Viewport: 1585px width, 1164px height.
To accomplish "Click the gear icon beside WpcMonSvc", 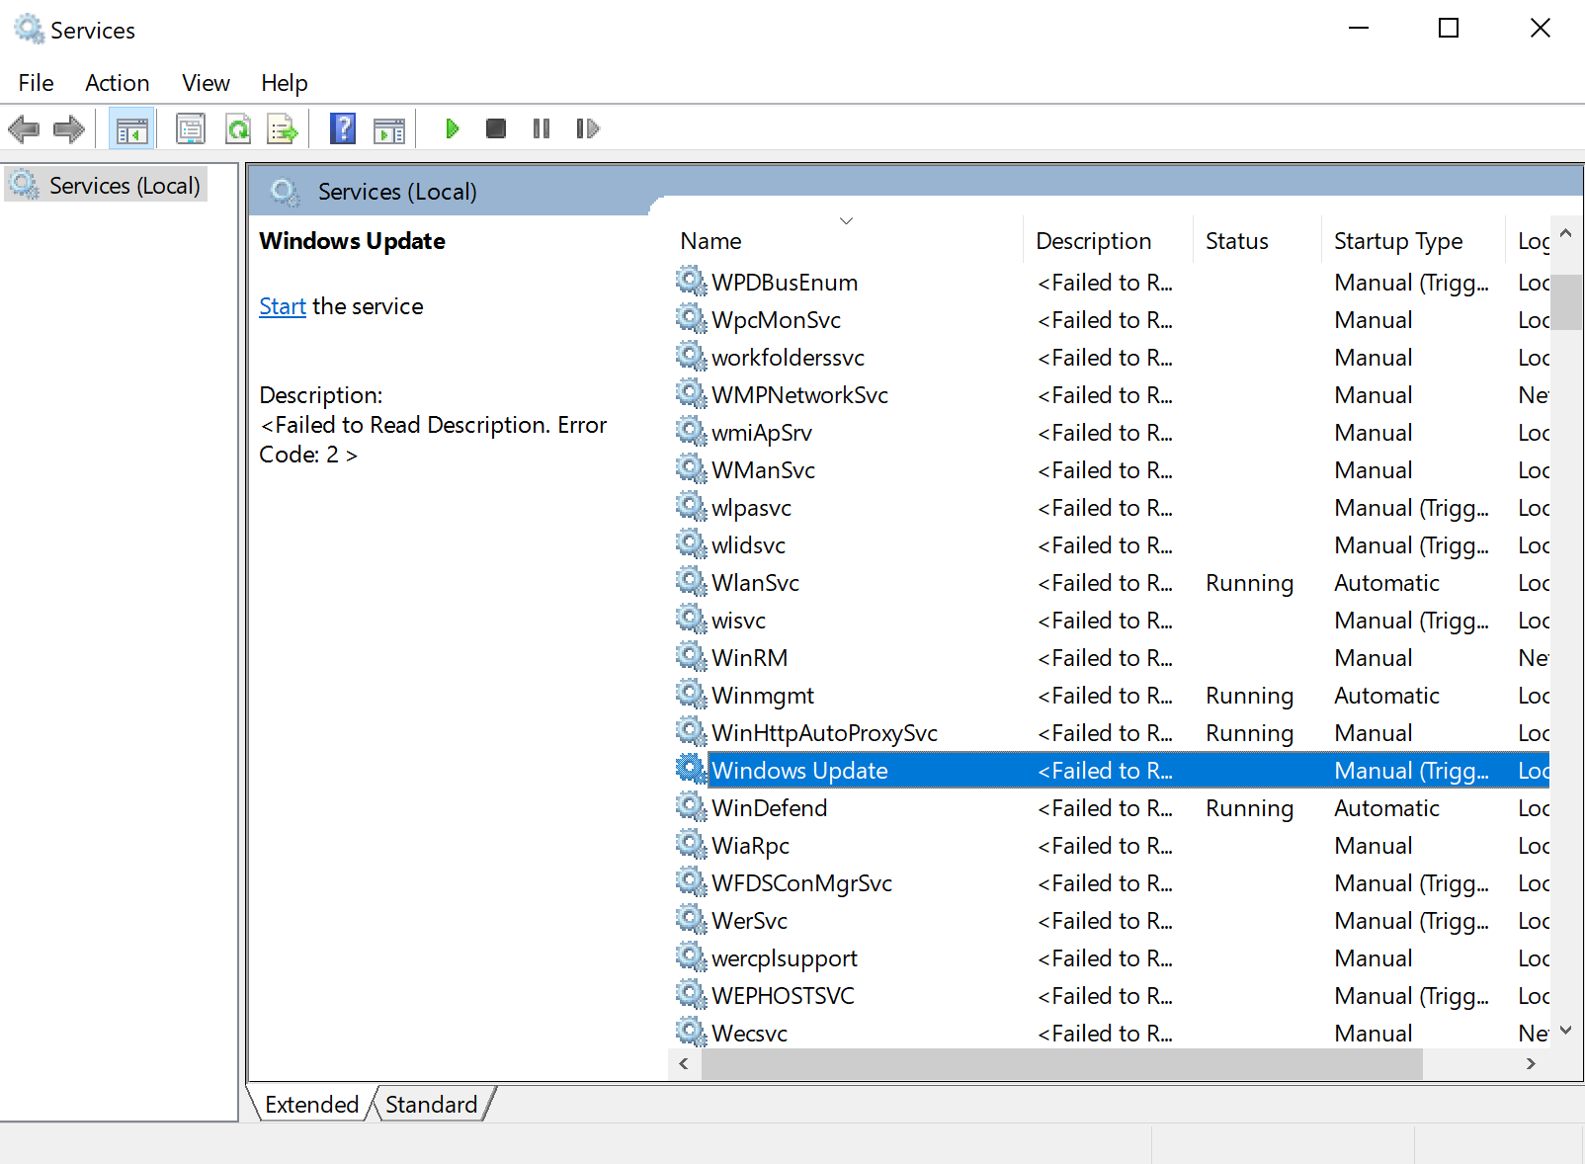I will (x=691, y=318).
